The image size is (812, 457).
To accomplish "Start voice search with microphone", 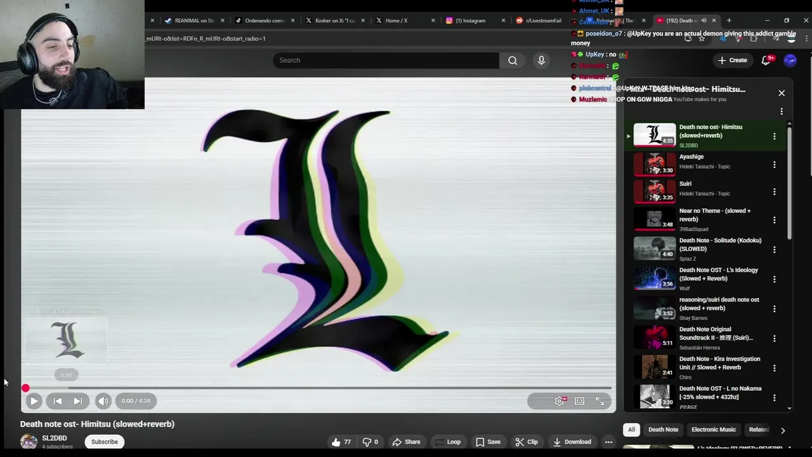I will coord(541,60).
